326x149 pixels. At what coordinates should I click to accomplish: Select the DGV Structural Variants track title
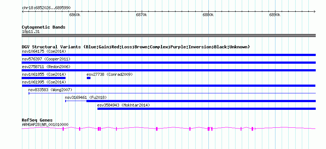(x=136, y=47)
